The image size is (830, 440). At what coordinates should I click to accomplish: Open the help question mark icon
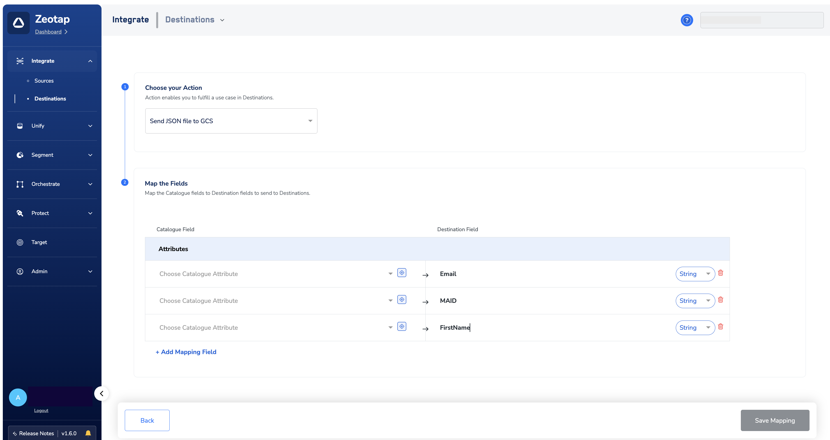pyautogui.click(x=687, y=20)
